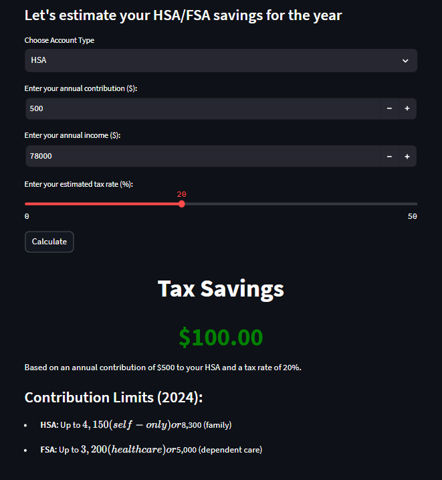Click the Tax Savings heading

pyautogui.click(x=221, y=289)
